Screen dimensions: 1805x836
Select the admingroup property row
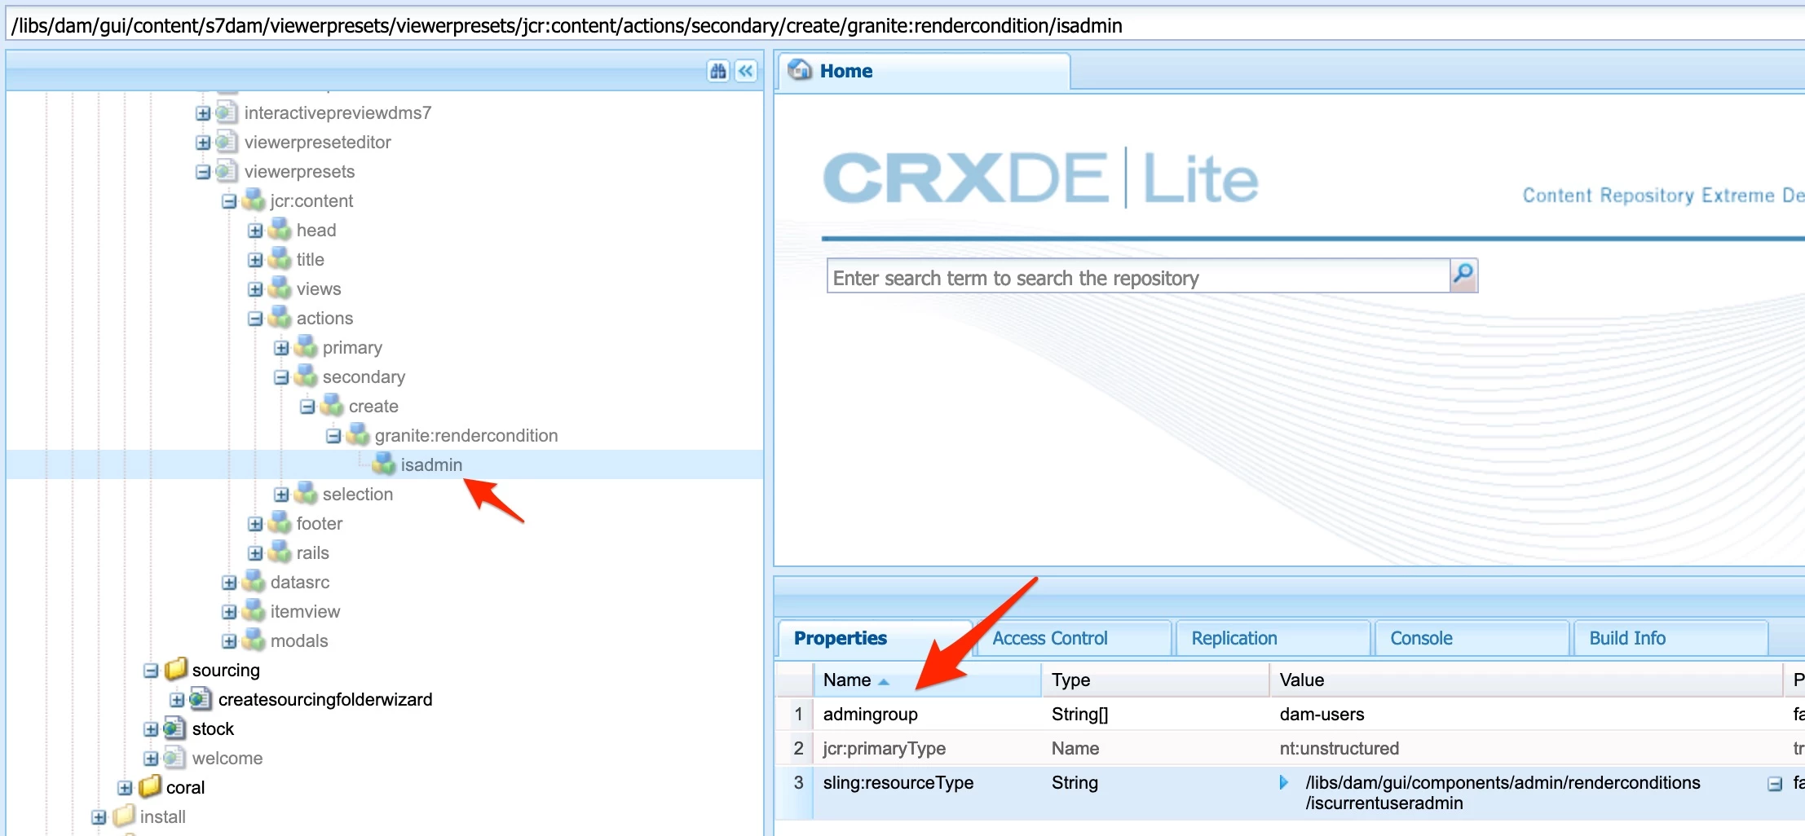click(x=1290, y=714)
